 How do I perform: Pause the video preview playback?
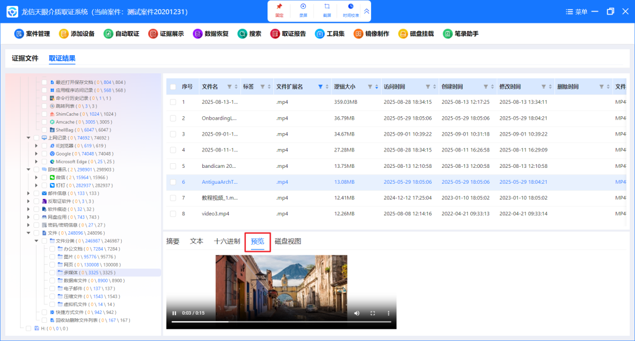pos(174,313)
